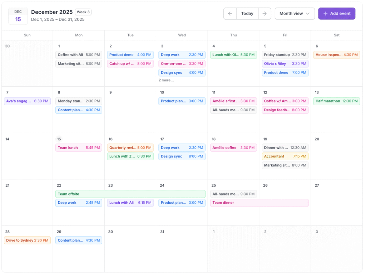
Task: Click the Add event button
Action: coord(337,14)
